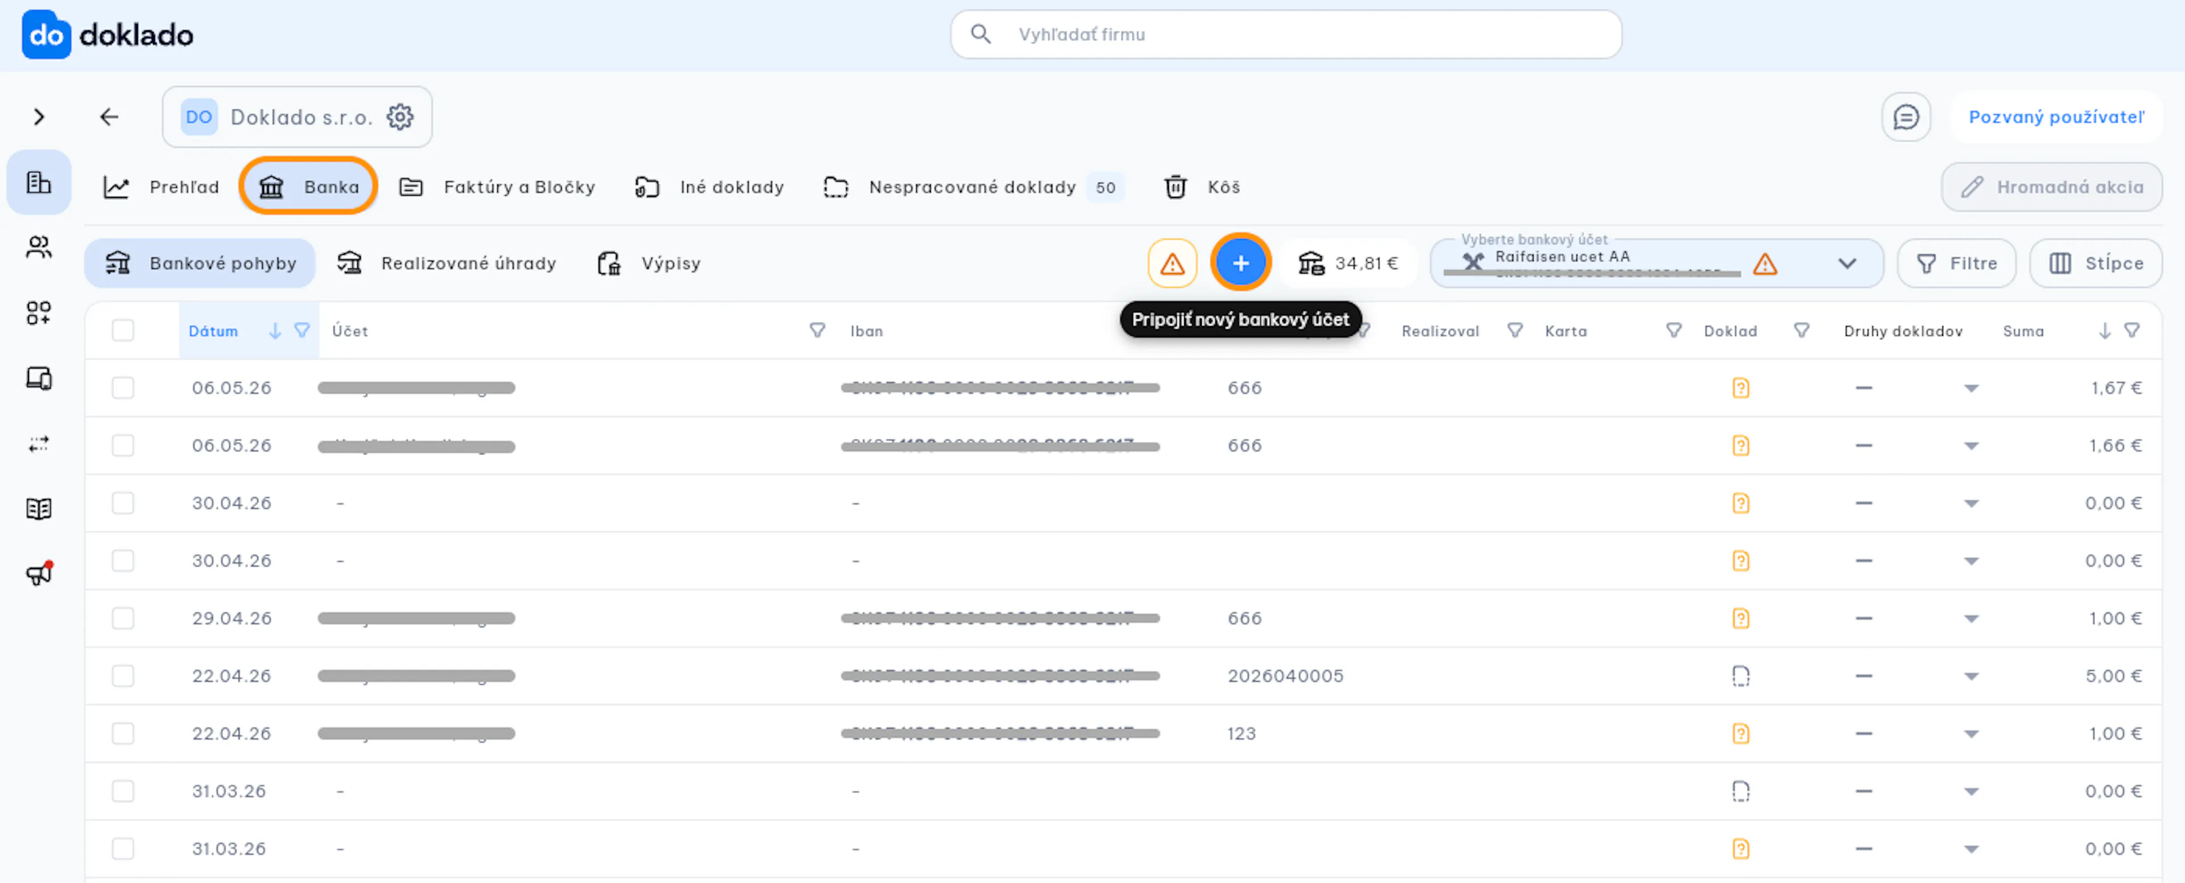The width and height of the screenshot is (2185, 883).
Task: Select checkbox for 22.04.26 row with 123
Action: tap(123, 735)
